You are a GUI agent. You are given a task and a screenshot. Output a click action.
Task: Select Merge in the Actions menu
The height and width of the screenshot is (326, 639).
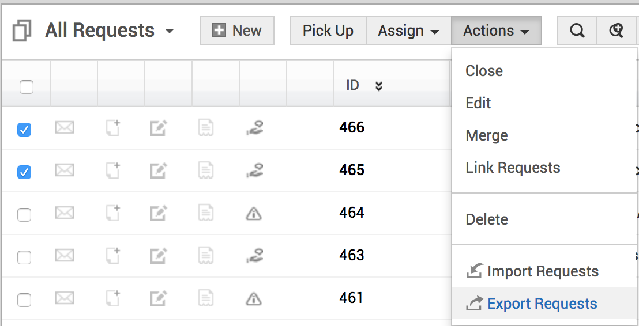pyautogui.click(x=487, y=135)
